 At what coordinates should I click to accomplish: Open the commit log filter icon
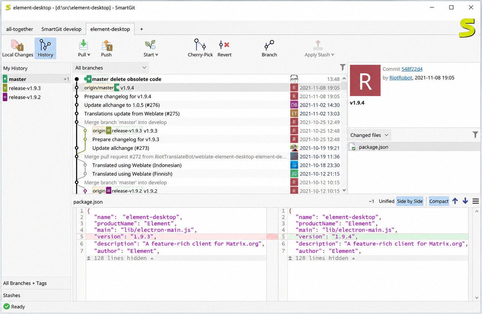click(342, 67)
